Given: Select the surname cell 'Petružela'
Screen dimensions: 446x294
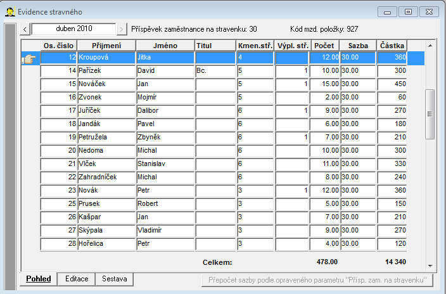Looking at the screenshot, I should tap(106, 137).
